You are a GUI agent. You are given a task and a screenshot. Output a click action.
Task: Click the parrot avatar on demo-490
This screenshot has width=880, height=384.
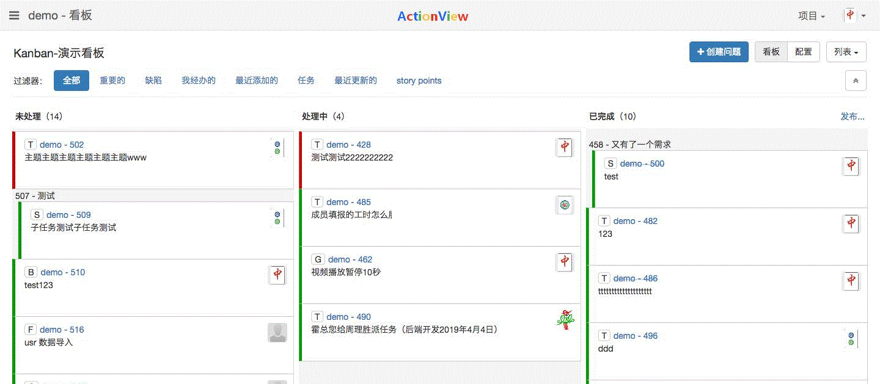tap(565, 319)
